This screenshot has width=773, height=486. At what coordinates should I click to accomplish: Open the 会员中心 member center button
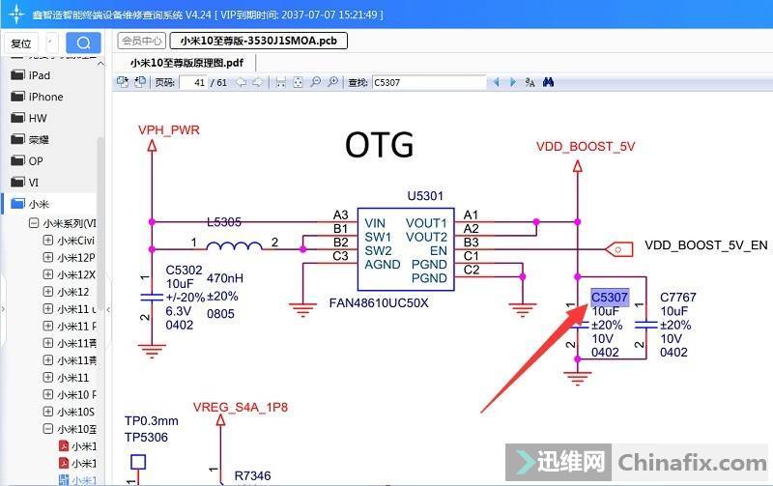[141, 41]
